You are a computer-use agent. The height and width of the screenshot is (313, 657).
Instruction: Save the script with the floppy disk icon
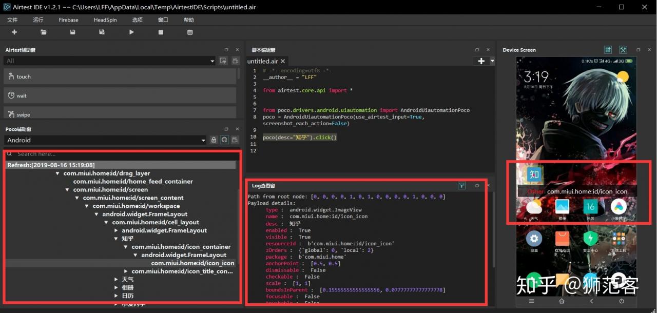click(73, 32)
